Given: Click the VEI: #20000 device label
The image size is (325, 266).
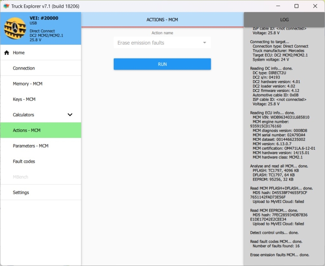Looking at the screenshot, I should click(44, 18).
